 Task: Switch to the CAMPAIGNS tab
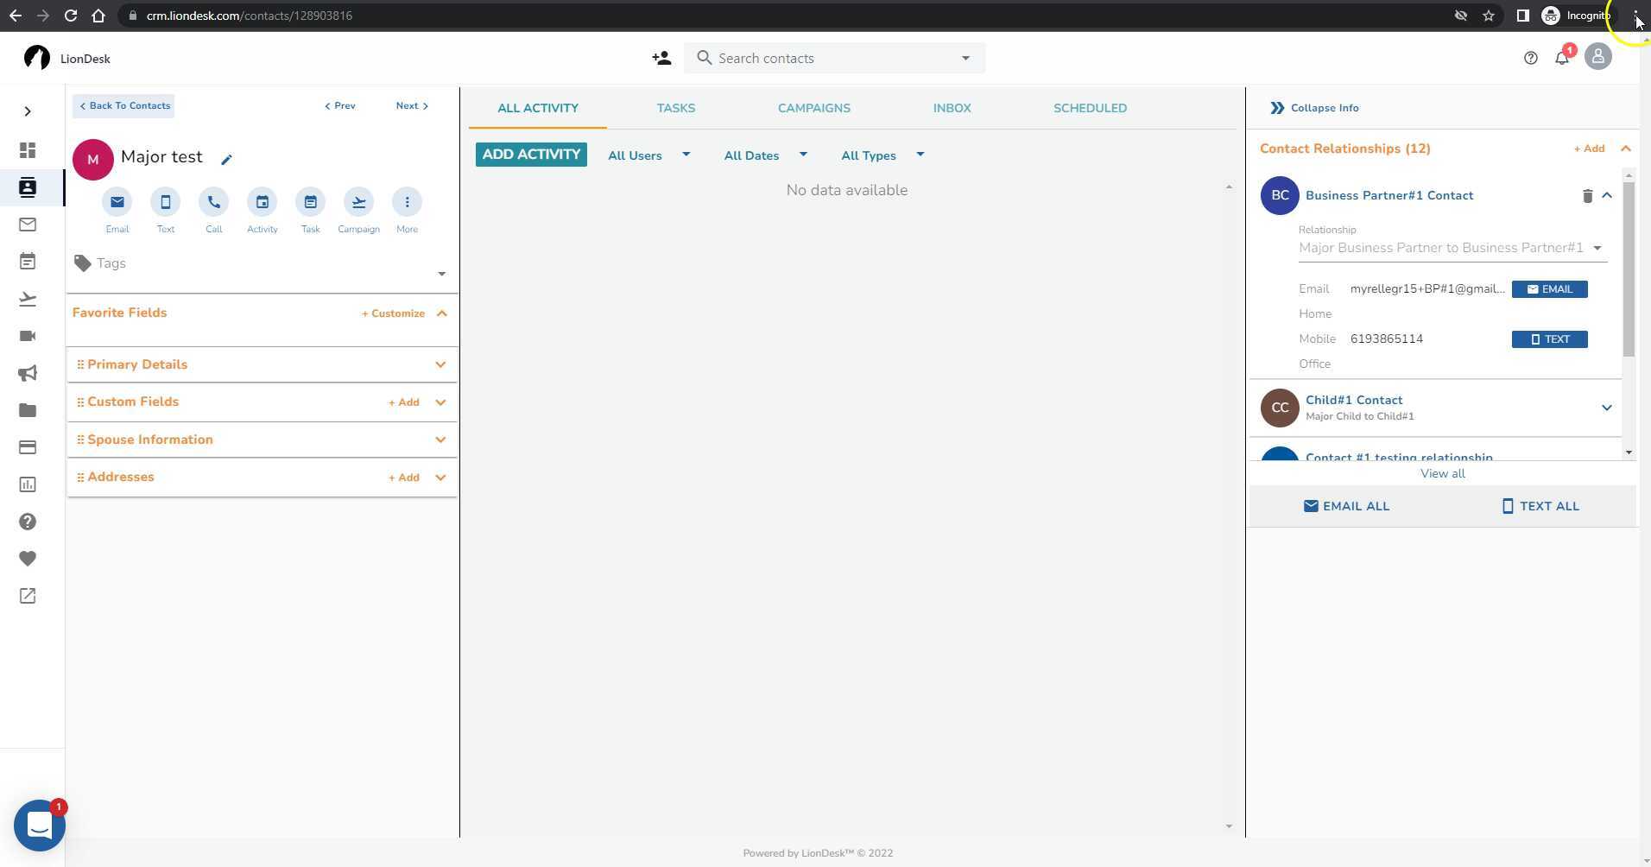(813, 108)
